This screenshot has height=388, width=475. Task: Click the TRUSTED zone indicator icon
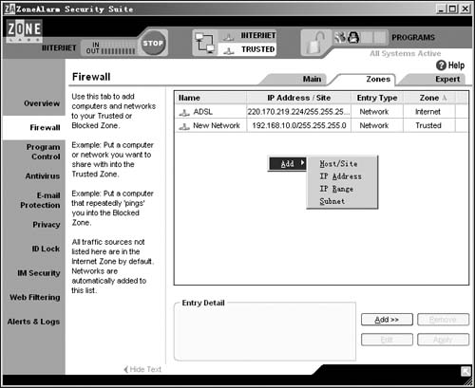pyautogui.click(x=229, y=50)
